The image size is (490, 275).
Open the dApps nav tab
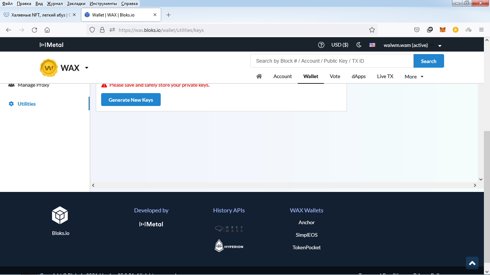click(359, 76)
